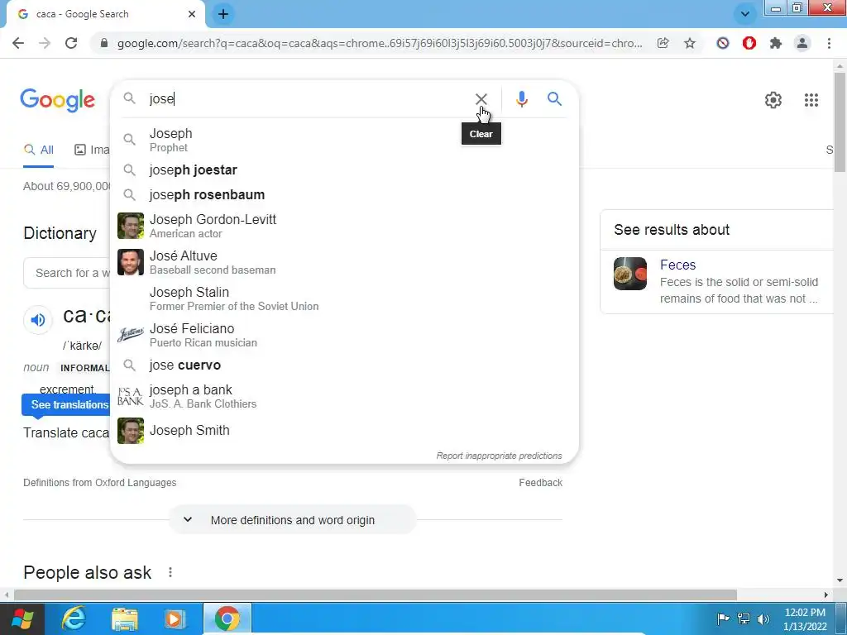Image resolution: width=847 pixels, height=635 pixels.
Task: Clear the search box with the X icon
Action: pyautogui.click(x=481, y=99)
